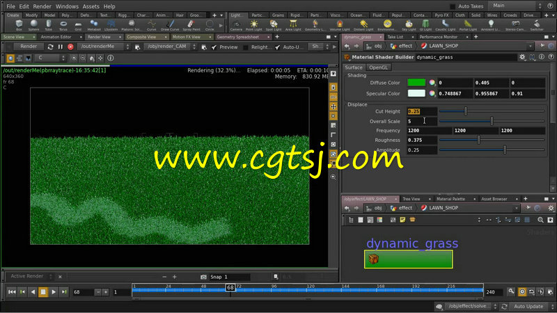This screenshot has height=313, width=557.
Task: Select the Torus shelf tool
Action: (x=63, y=25)
